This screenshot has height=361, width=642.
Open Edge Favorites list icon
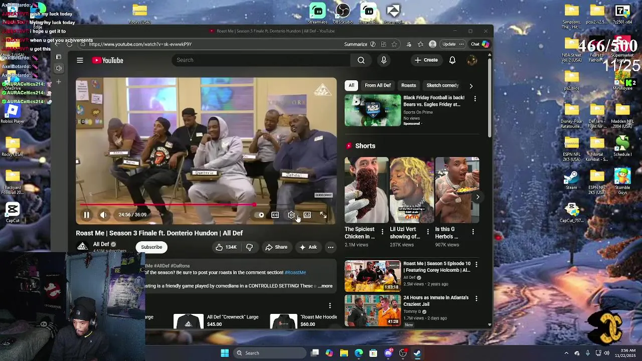(420, 44)
